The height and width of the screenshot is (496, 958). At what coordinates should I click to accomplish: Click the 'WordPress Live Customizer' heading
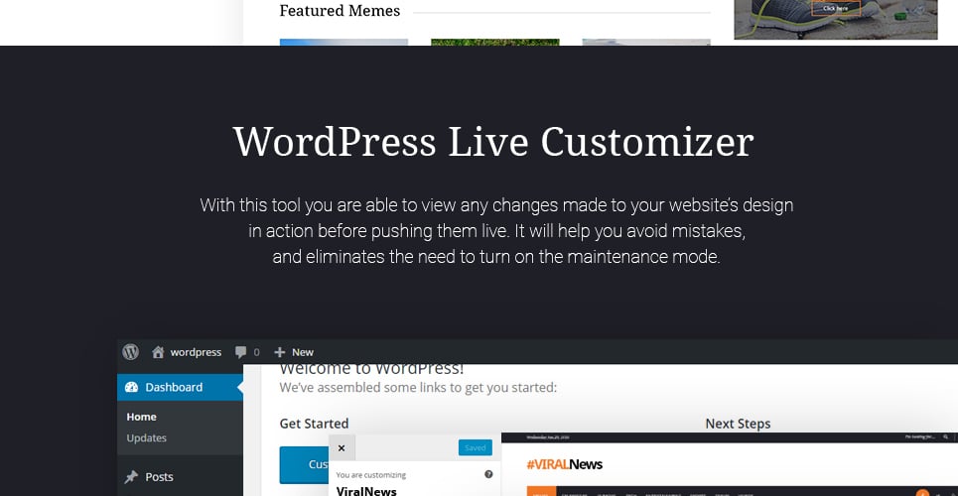(493, 142)
